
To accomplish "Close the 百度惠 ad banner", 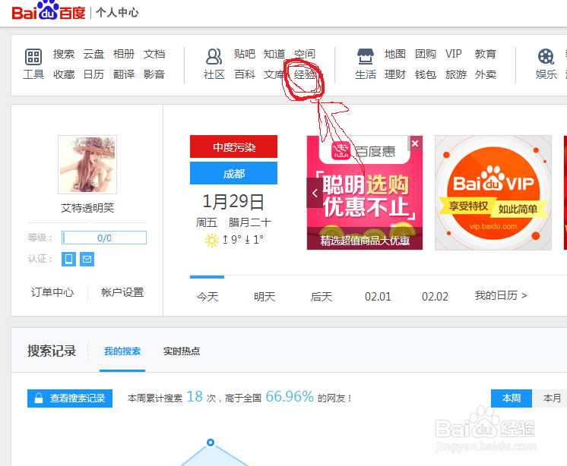I will click(x=415, y=143).
